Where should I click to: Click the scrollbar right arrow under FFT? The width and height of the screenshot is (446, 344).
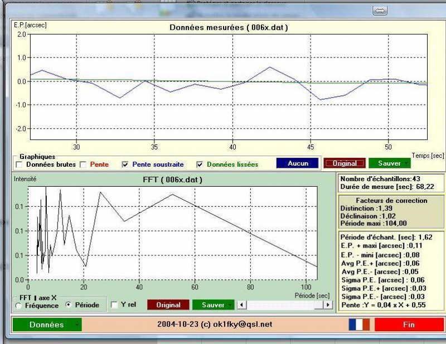tap(328, 305)
